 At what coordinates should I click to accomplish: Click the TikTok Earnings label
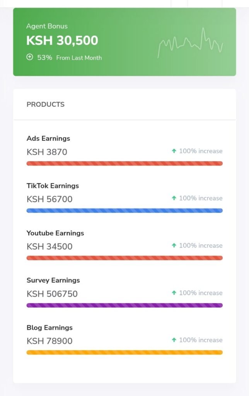[53, 186]
